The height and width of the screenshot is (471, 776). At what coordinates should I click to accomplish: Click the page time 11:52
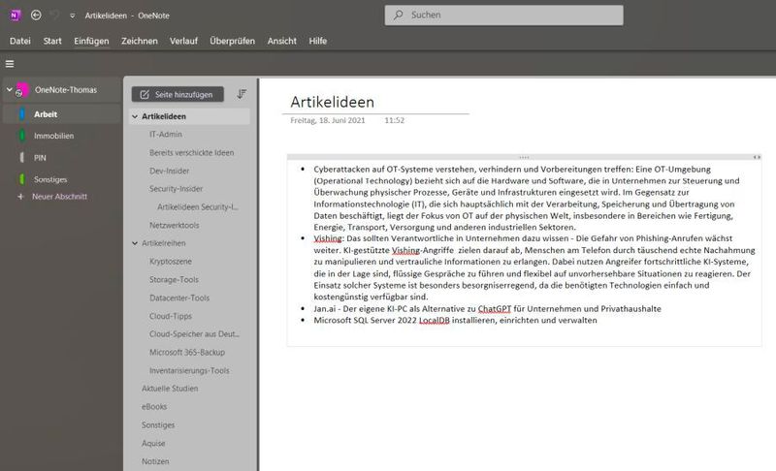395,120
